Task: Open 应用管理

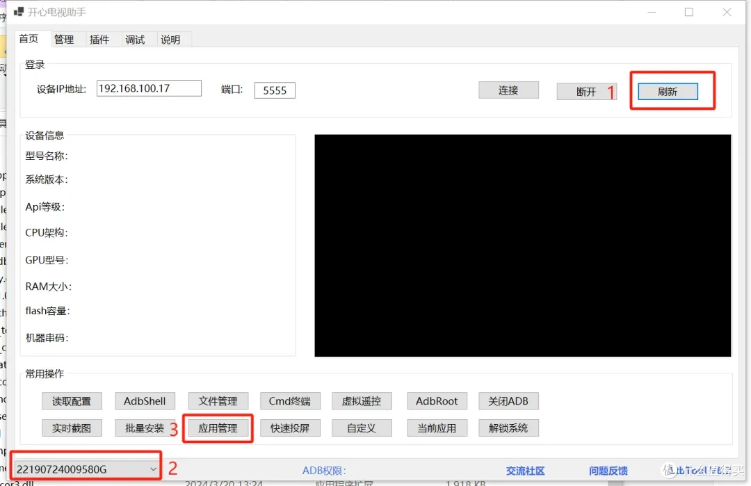Action: pyautogui.click(x=218, y=428)
